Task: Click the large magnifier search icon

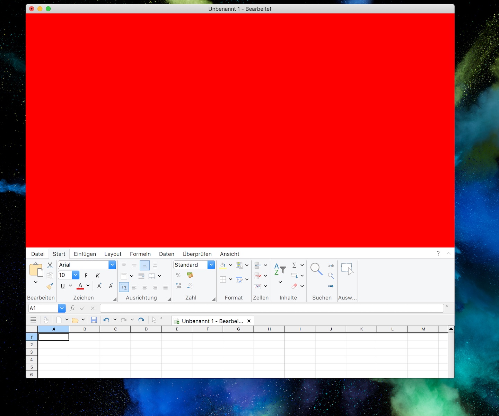Action: click(x=316, y=269)
